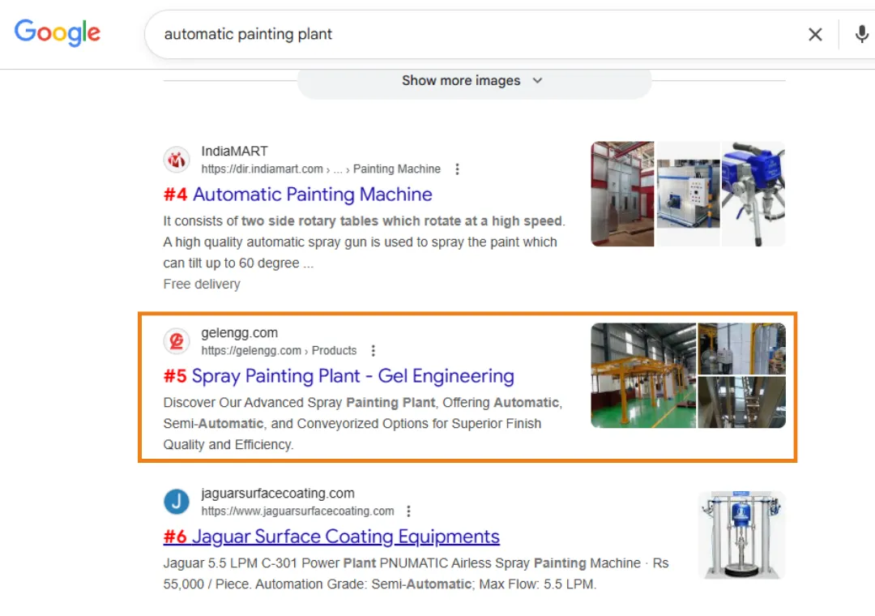
Task: Open the Jaguar pump machine thumbnail
Action: (741, 535)
